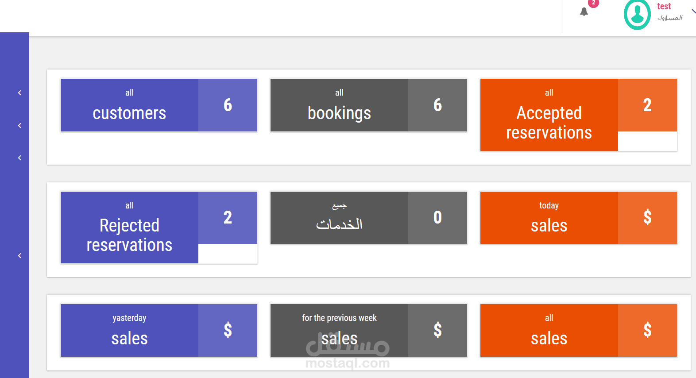Expand the topmost sidebar chevron

[19, 93]
